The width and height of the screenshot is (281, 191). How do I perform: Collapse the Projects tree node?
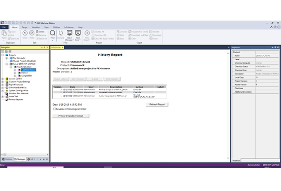point(3,55)
